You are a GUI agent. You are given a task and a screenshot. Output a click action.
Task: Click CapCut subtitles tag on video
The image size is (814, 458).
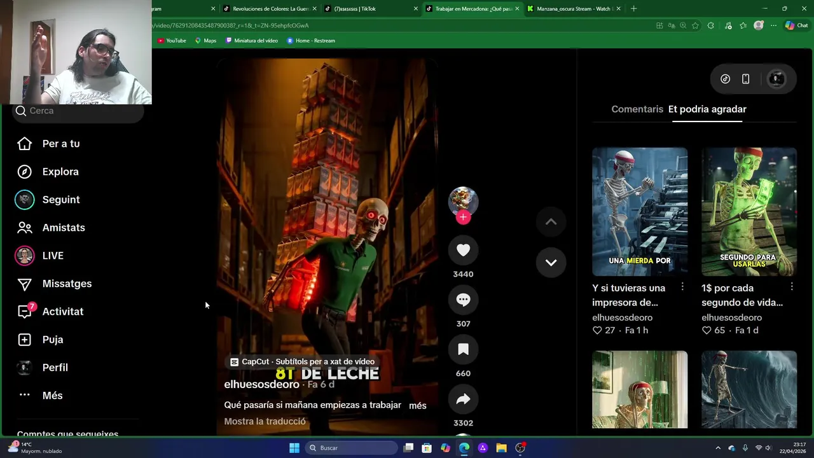pos(302,362)
